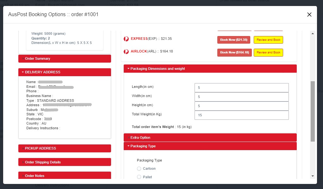
Task: Click the 'Total order item's Weight' line
Action: coord(162,127)
